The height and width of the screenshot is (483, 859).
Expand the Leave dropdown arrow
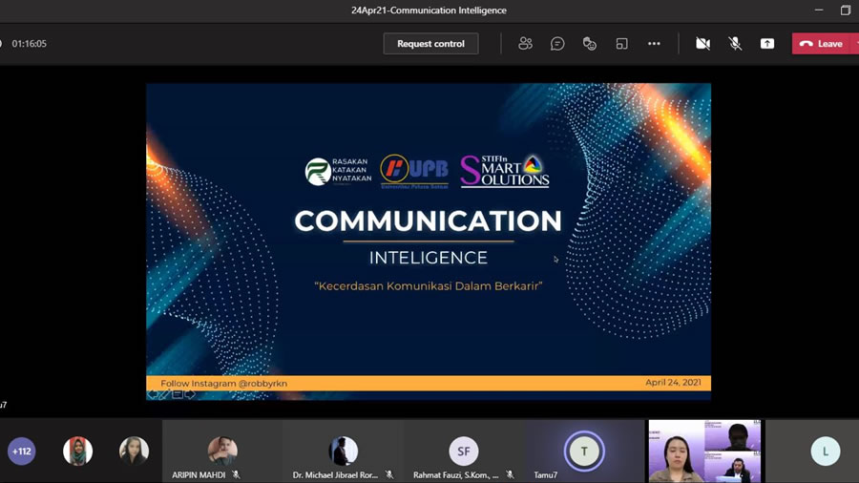pyautogui.click(x=855, y=44)
